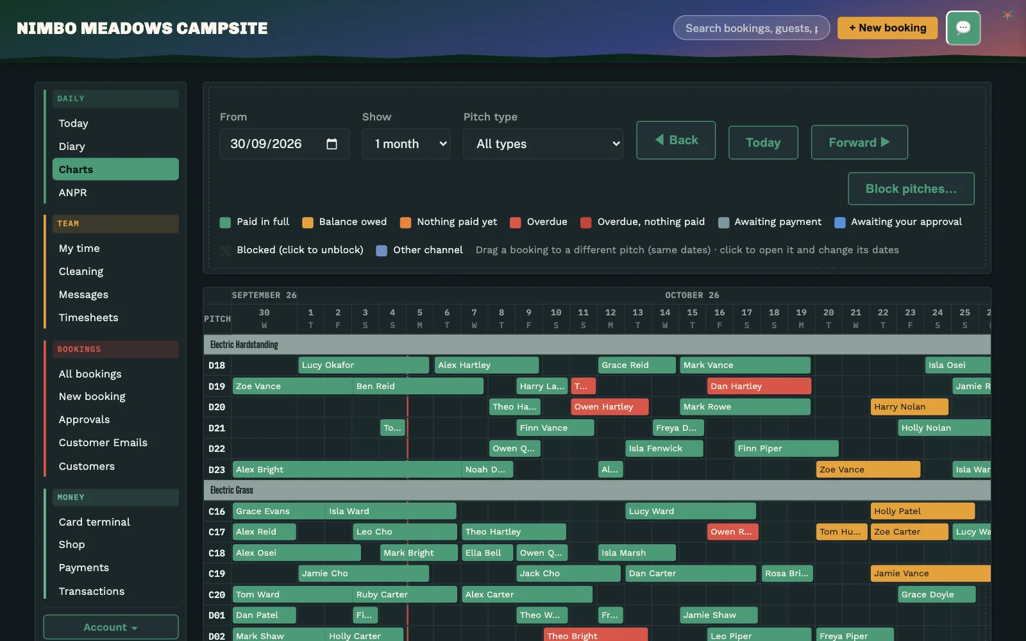
Task: Open Owen Hartley booking on D20
Action: (x=610, y=407)
